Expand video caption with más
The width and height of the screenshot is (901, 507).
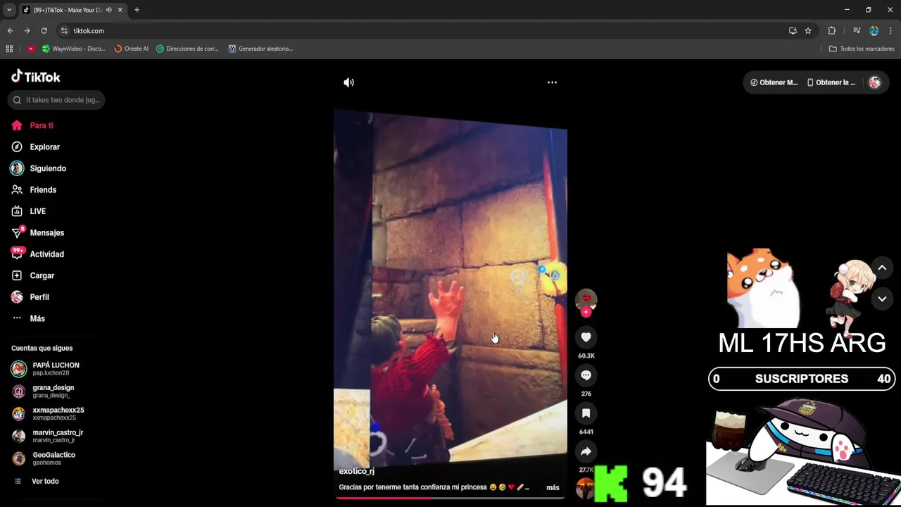click(x=553, y=487)
